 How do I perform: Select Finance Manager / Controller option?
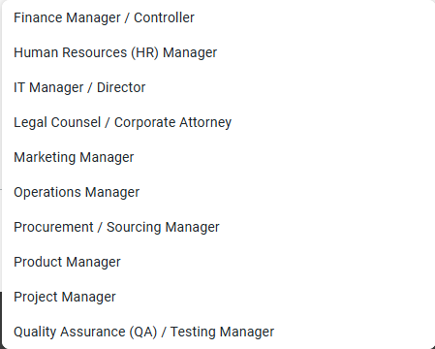tap(218, 17)
